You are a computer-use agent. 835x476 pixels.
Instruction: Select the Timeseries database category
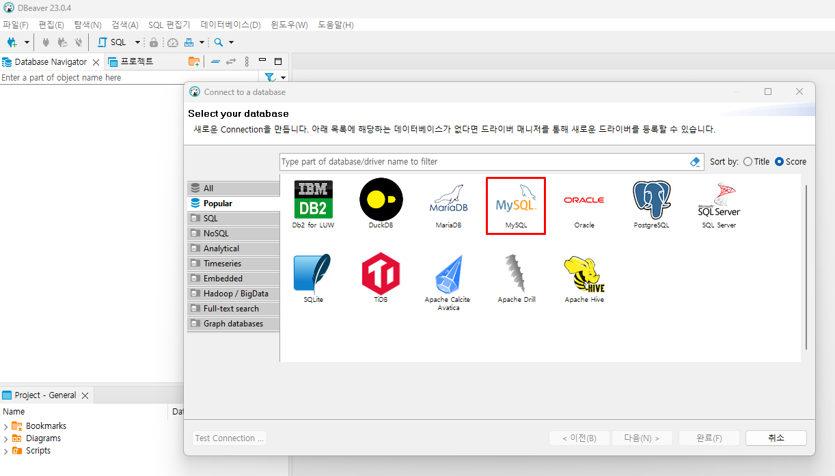pyautogui.click(x=234, y=264)
